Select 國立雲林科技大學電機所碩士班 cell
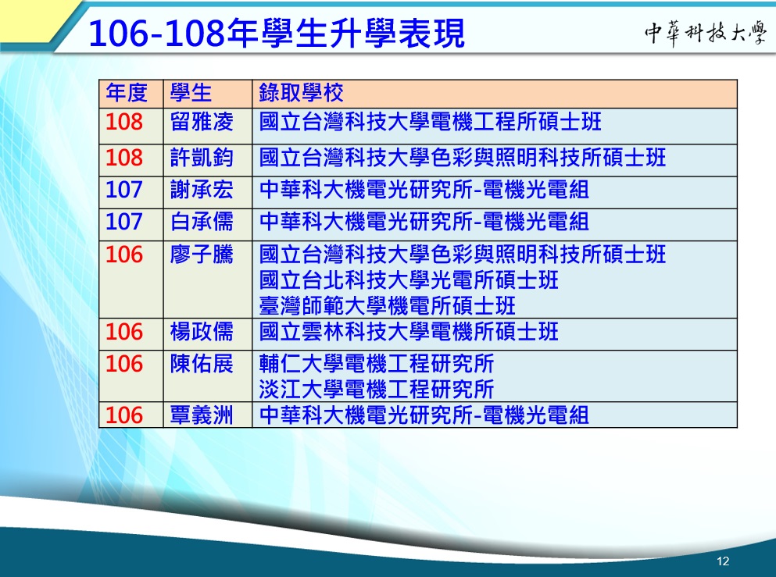The height and width of the screenshot is (577, 776). (x=495, y=334)
